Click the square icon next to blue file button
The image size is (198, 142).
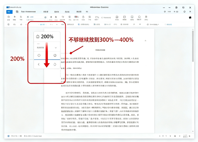pos(17,12)
